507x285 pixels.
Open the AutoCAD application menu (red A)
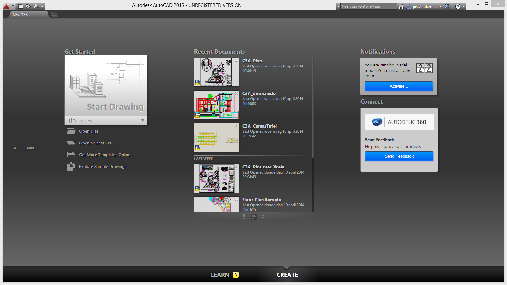click(x=6, y=6)
